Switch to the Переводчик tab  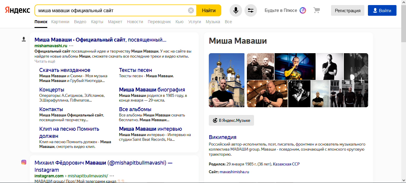click(159, 22)
